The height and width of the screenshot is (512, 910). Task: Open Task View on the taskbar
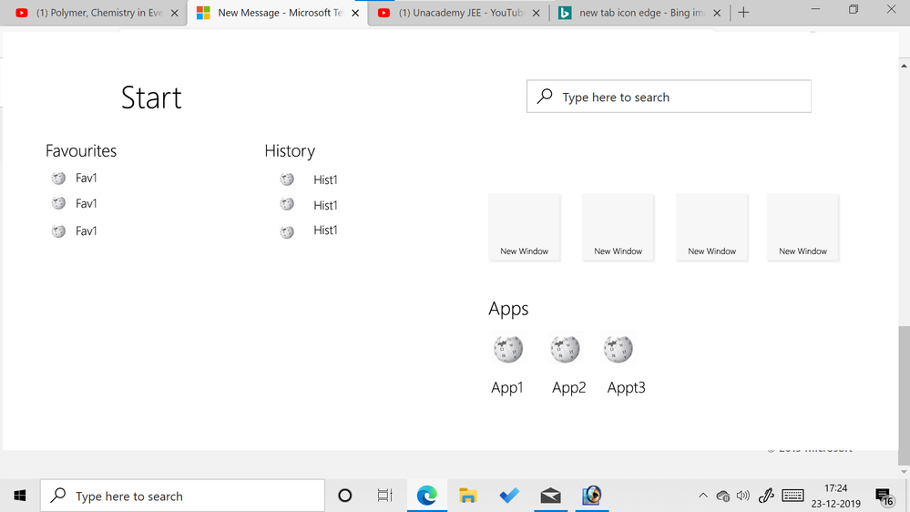[x=384, y=496]
